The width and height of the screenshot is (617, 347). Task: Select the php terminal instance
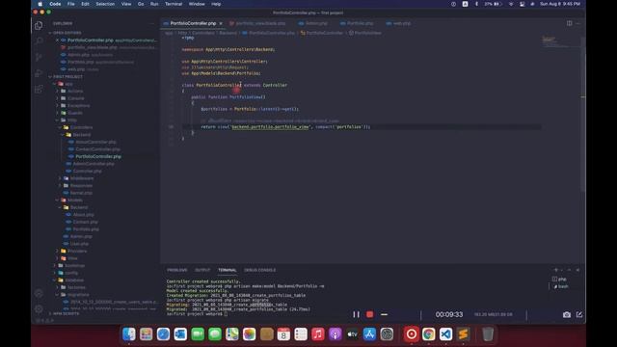coord(560,279)
